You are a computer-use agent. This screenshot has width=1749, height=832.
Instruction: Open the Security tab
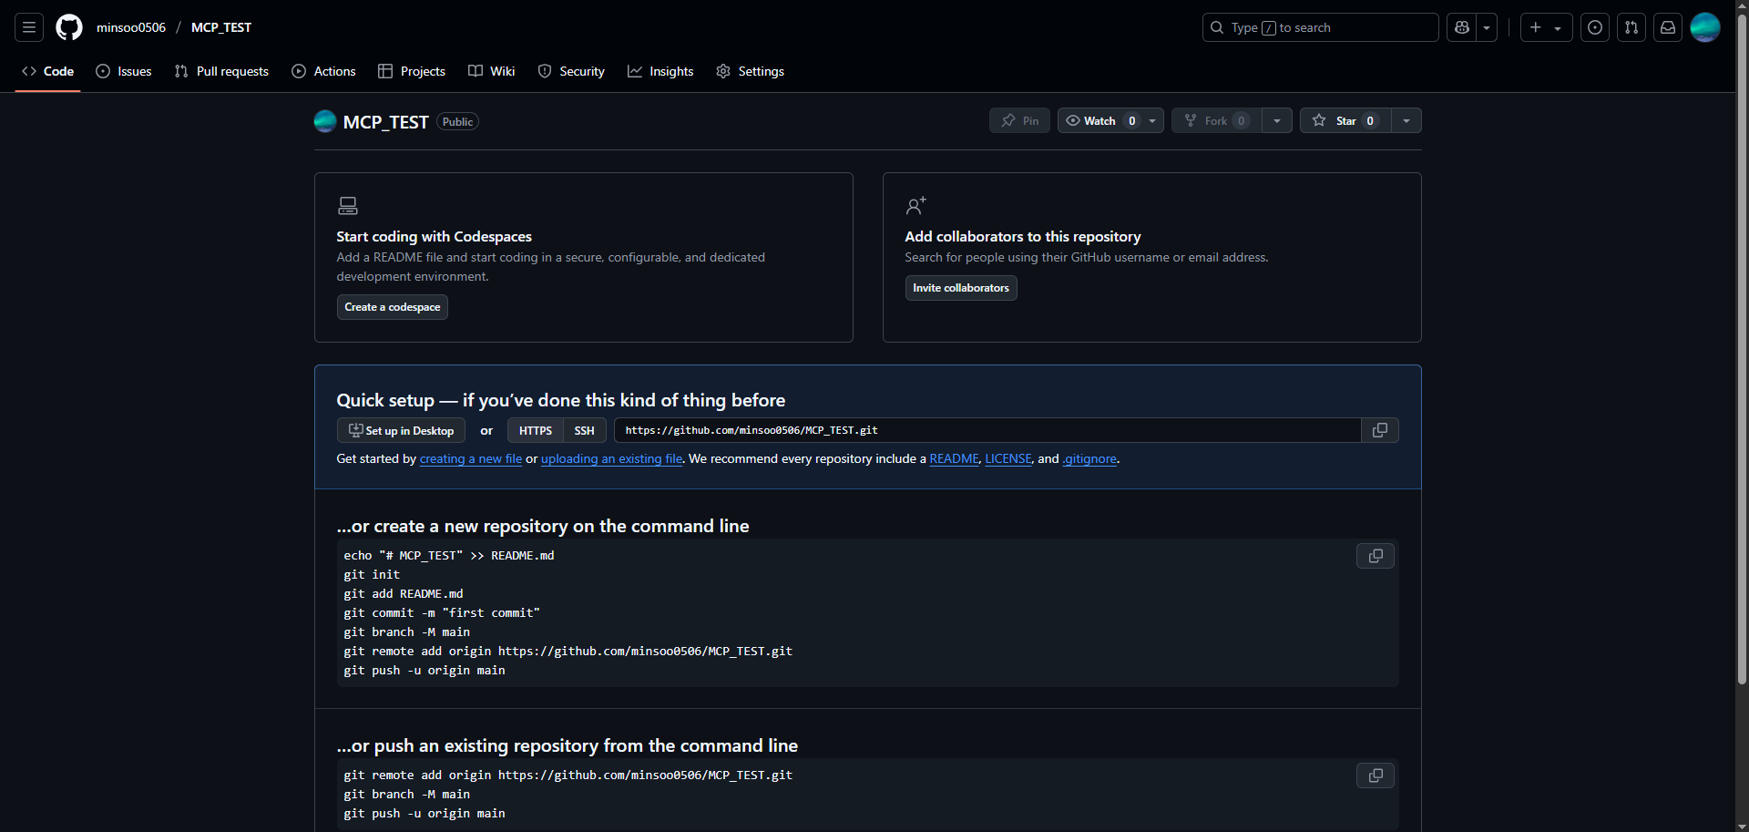coord(571,71)
